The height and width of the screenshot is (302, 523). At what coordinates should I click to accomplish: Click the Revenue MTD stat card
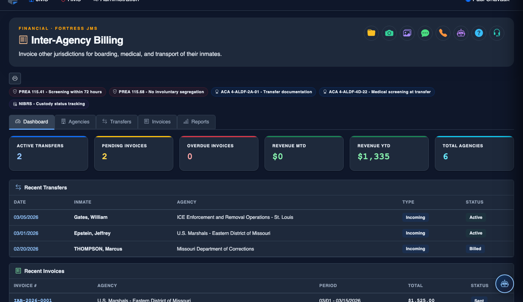point(304,153)
